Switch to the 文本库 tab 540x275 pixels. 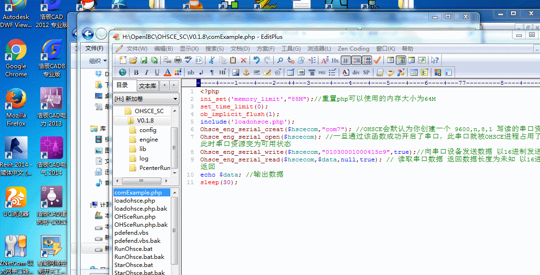(x=148, y=86)
